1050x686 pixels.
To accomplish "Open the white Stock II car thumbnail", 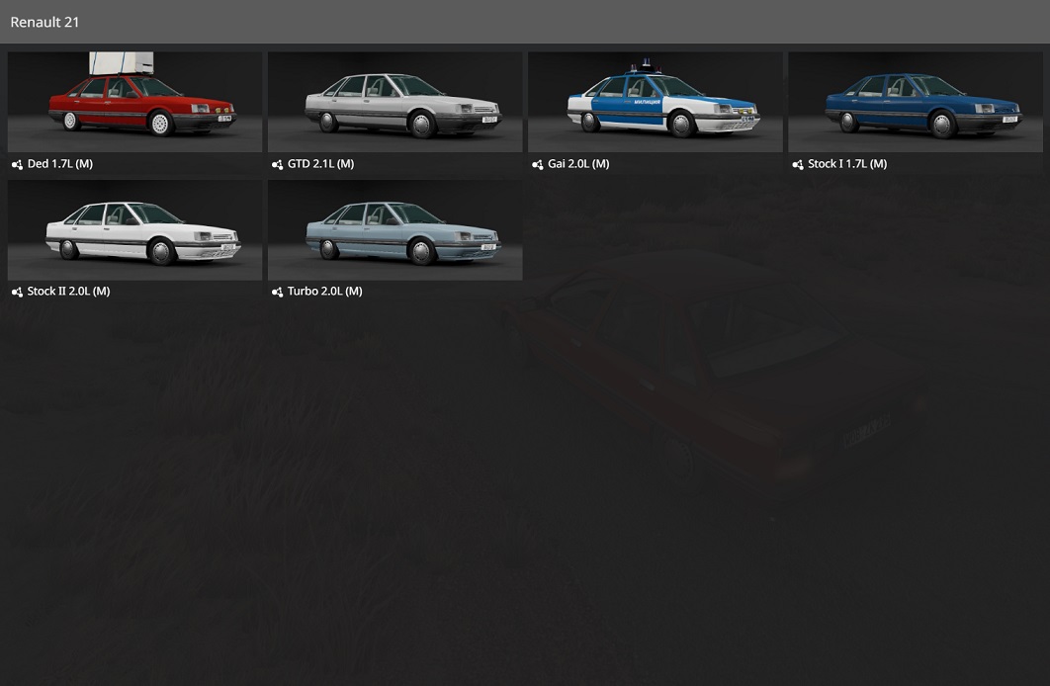I will click(x=134, y=230).
